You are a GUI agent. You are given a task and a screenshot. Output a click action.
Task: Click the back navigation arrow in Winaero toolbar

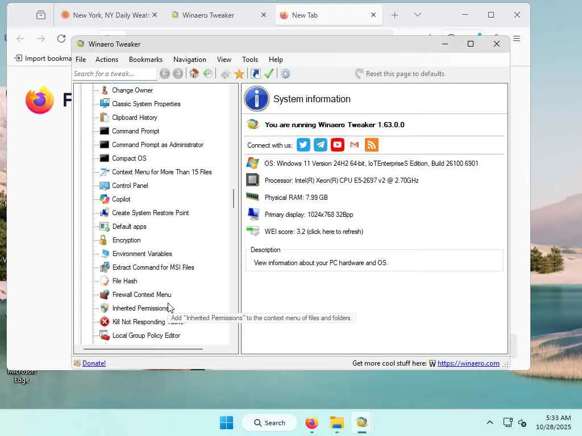(x=165, y=74)
